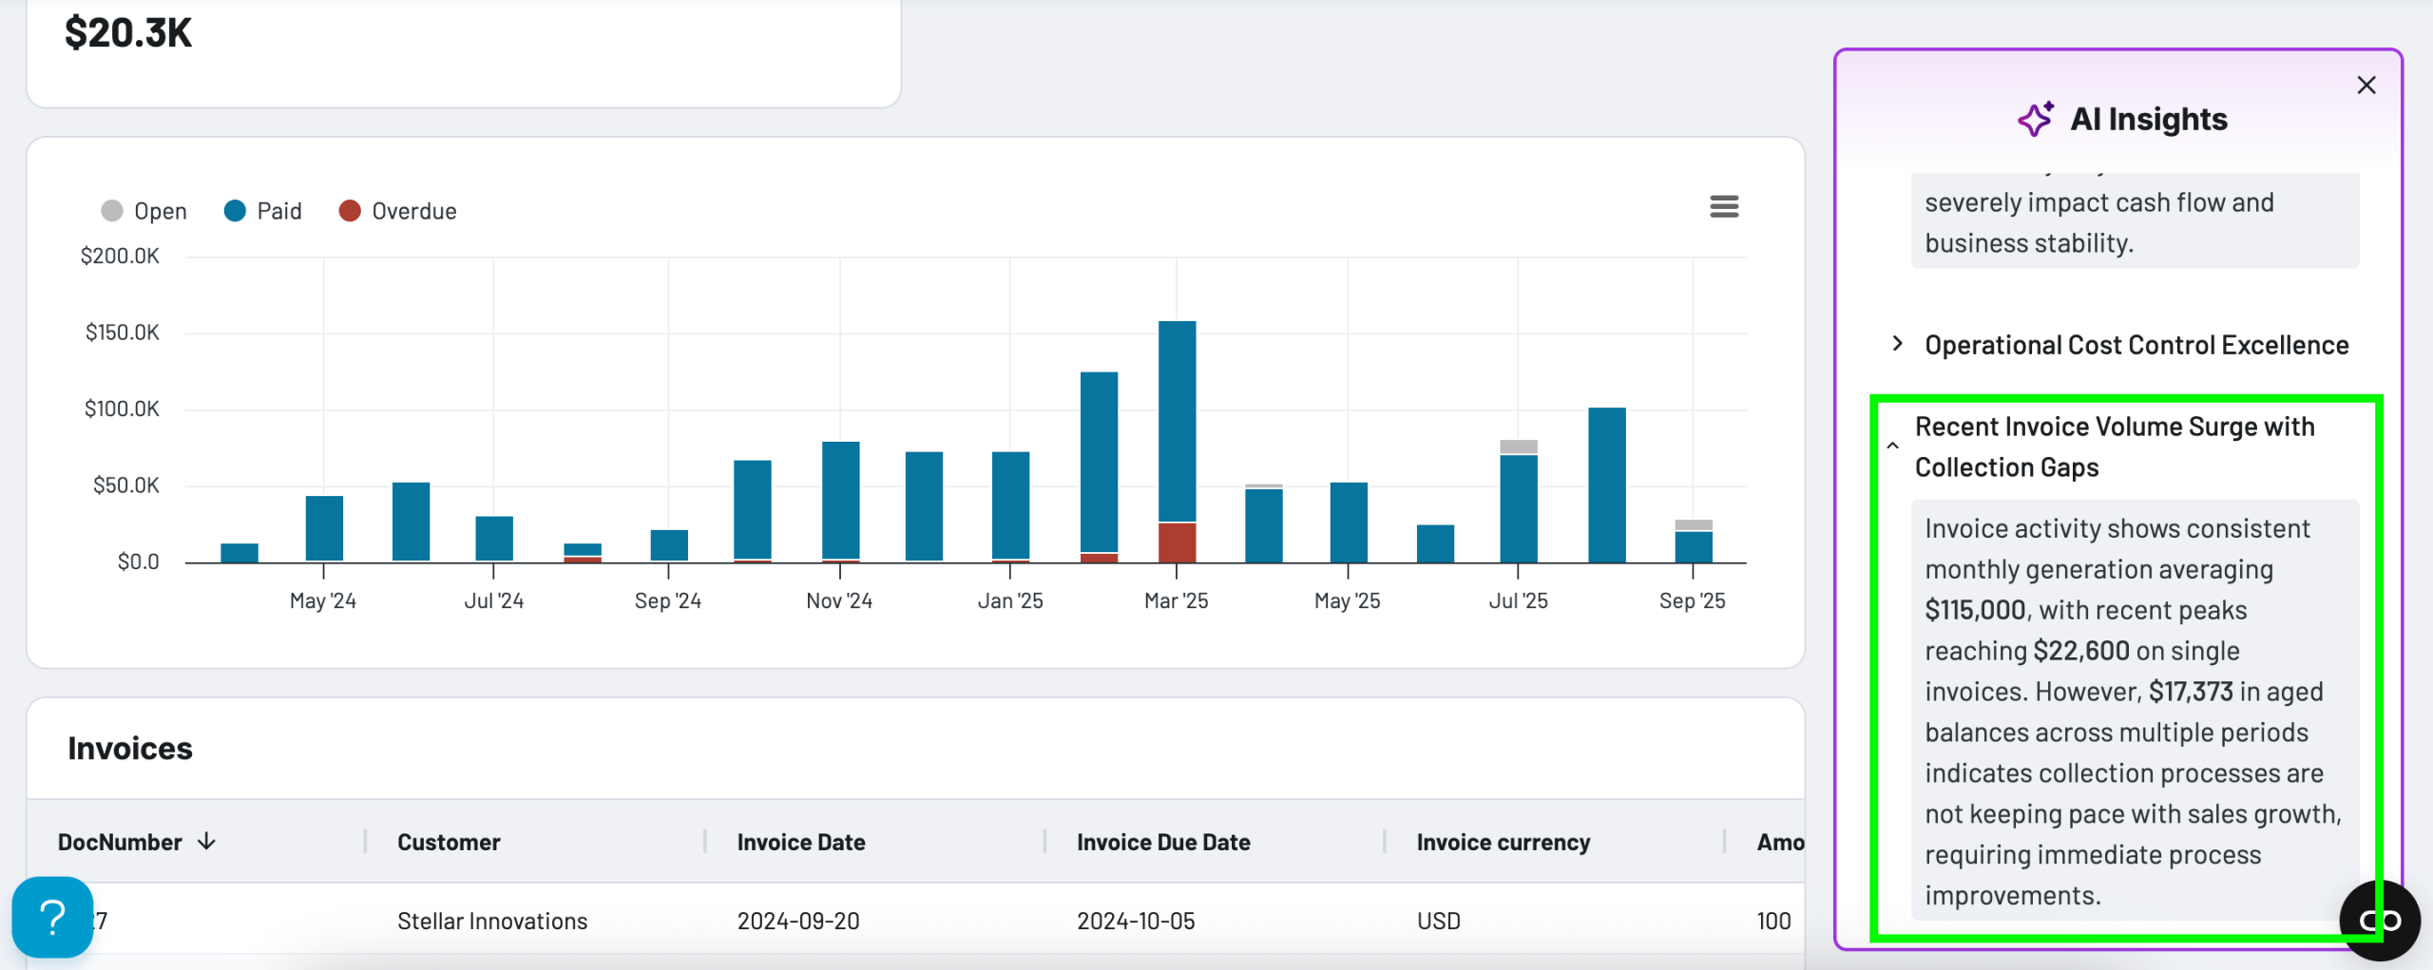
Task: Open the help question mark button
Action: click(52, 918)
